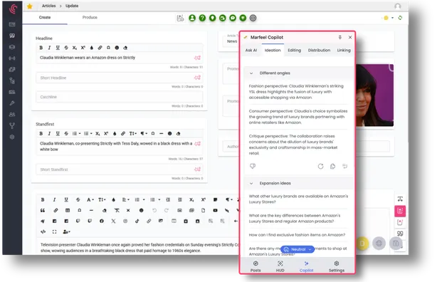Click the green user workflow circle icon
Image resolution: width=442 pixels, height=282 pixels.
(x=192, y=18)
